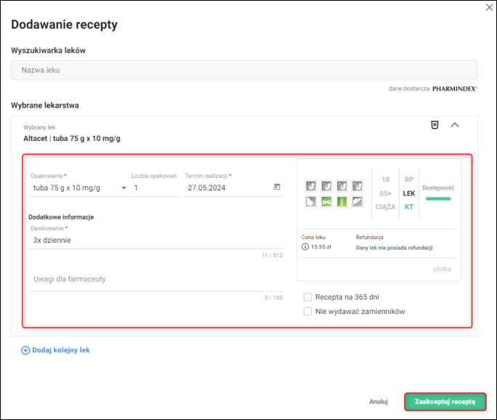Click the info icon beside drug price
497x420 pixels.
[305, 247]
